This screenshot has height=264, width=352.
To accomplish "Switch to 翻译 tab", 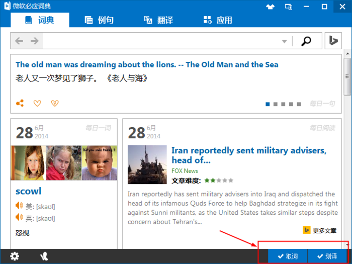I will pyautogui.click(x=158, y=20).
